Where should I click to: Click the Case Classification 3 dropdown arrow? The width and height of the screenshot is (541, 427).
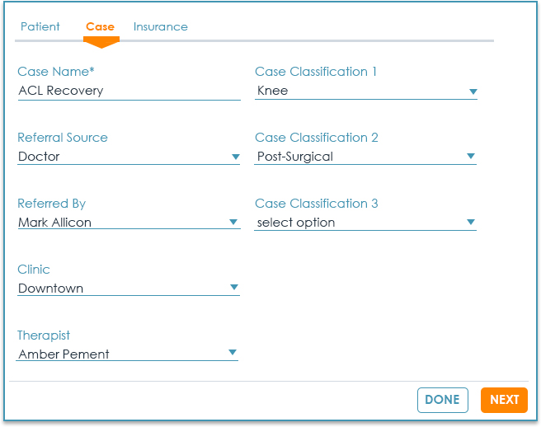point(471,223)
